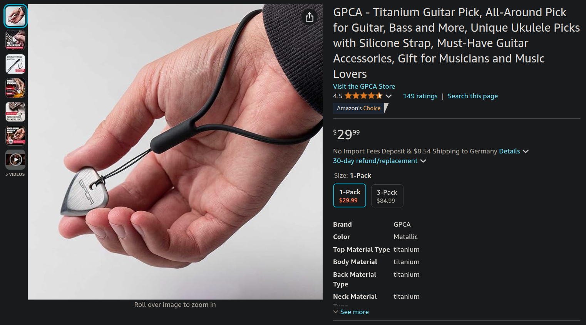Click the Amazon's Choice badge
Viewport: 586px width, 325px height.
[x=361, y=108]
